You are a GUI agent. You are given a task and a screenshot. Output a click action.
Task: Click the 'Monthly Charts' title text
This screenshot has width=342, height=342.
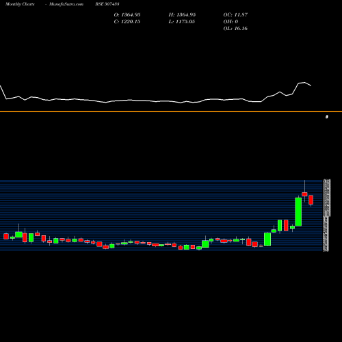click(20, 4)
